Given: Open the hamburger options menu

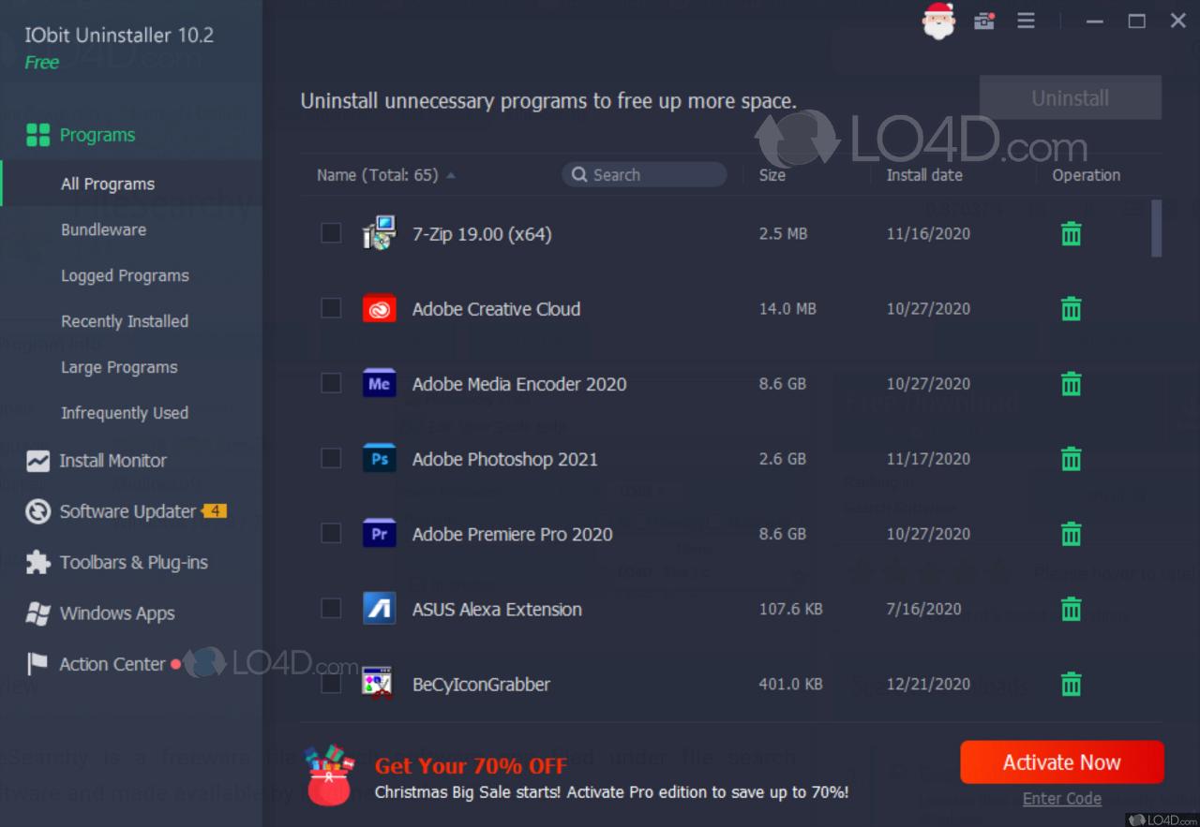Looking at the screenshot, I should (x=1027, y=21).
